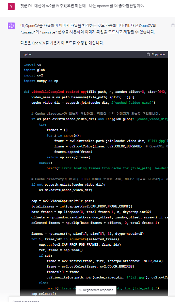Click the video_name assignment line
The width and height of the screenshot is (175, 302).
83,97
